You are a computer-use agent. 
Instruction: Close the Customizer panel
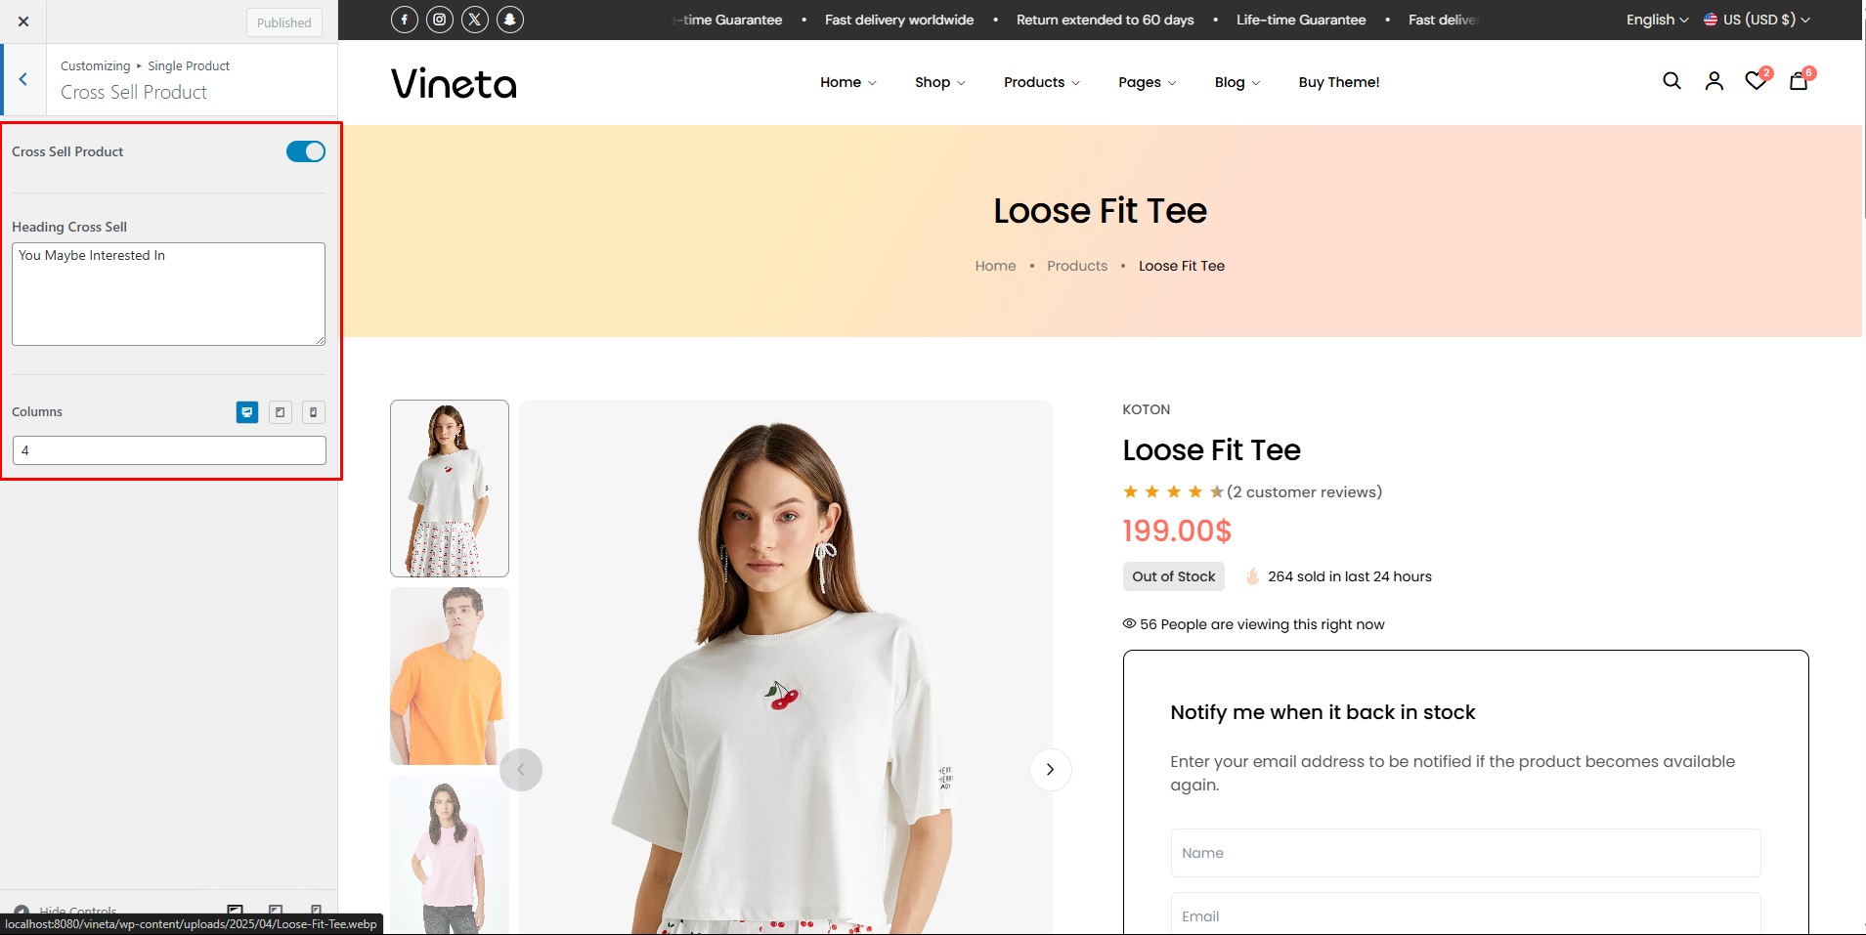23,21
